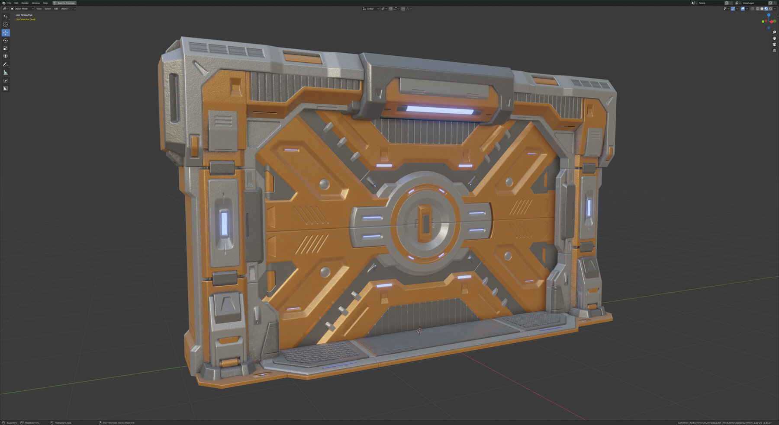The height and width of the screenshot is (425, 779).
Task: Expand proportional falloff dropdown
Action: pyautogui.click(x=409, y=9)
